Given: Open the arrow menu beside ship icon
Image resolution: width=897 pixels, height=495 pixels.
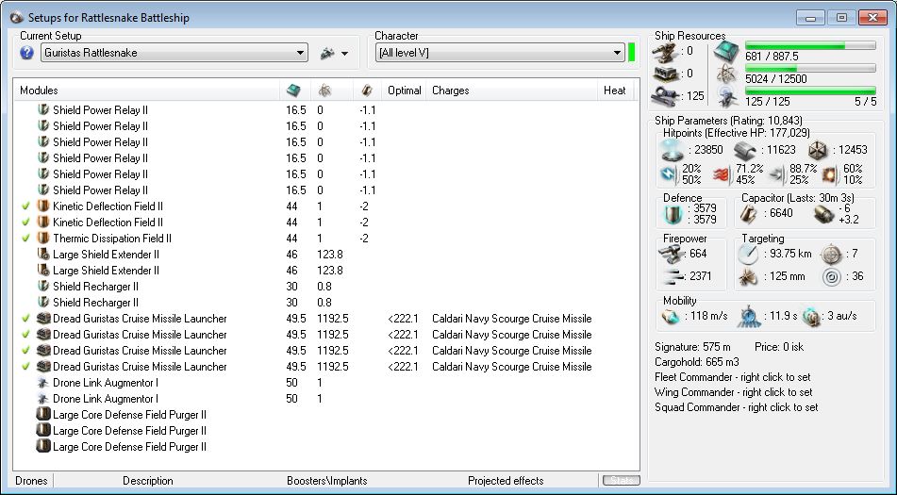Looking at the screenshot, I should (x=344, y=54).
